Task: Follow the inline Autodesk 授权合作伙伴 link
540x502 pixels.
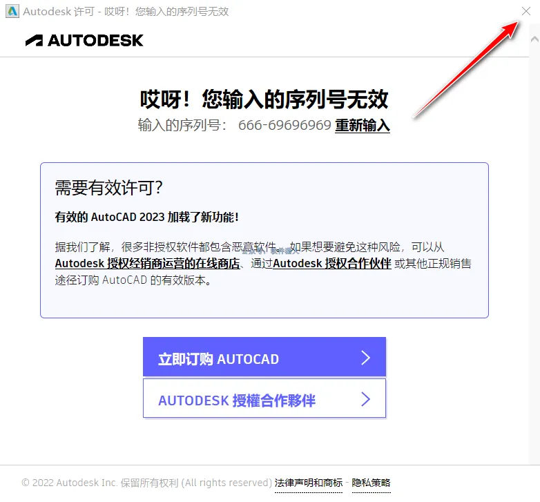Action: point(332,263)
